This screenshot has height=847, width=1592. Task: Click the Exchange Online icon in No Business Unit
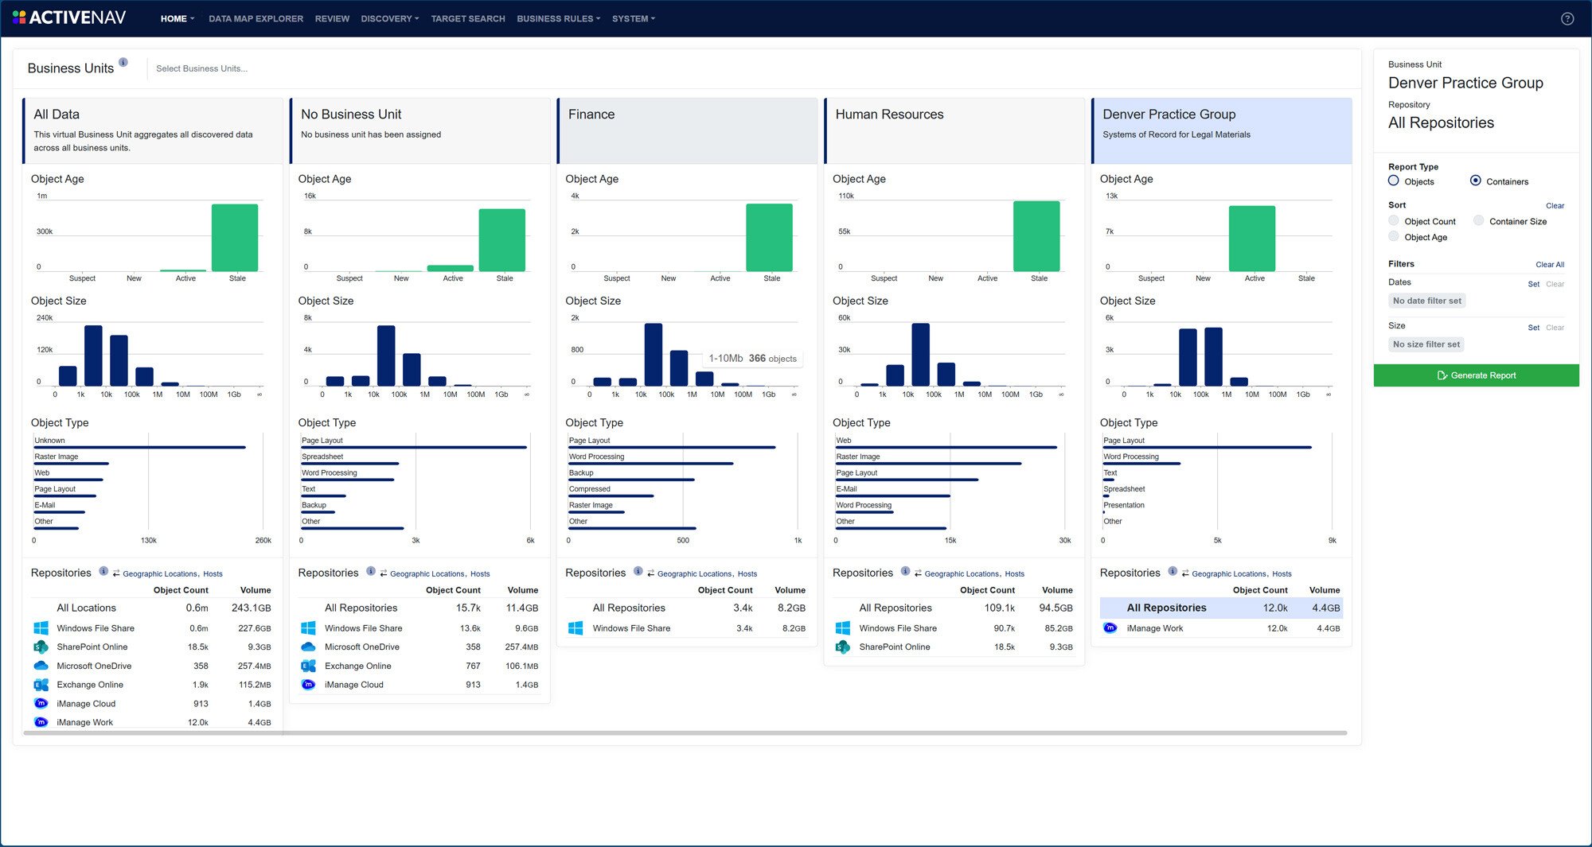coord(308,666)
